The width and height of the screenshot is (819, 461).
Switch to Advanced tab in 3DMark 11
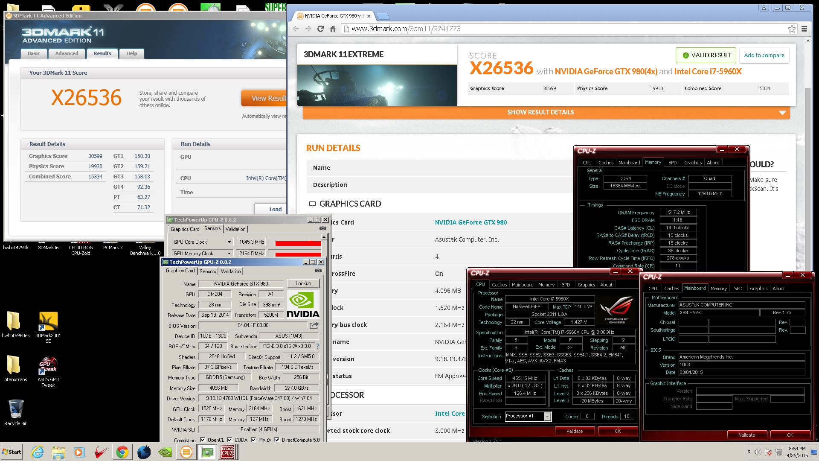[x=67, y=53]
